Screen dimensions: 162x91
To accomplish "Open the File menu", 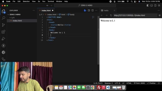I will 14,2.
